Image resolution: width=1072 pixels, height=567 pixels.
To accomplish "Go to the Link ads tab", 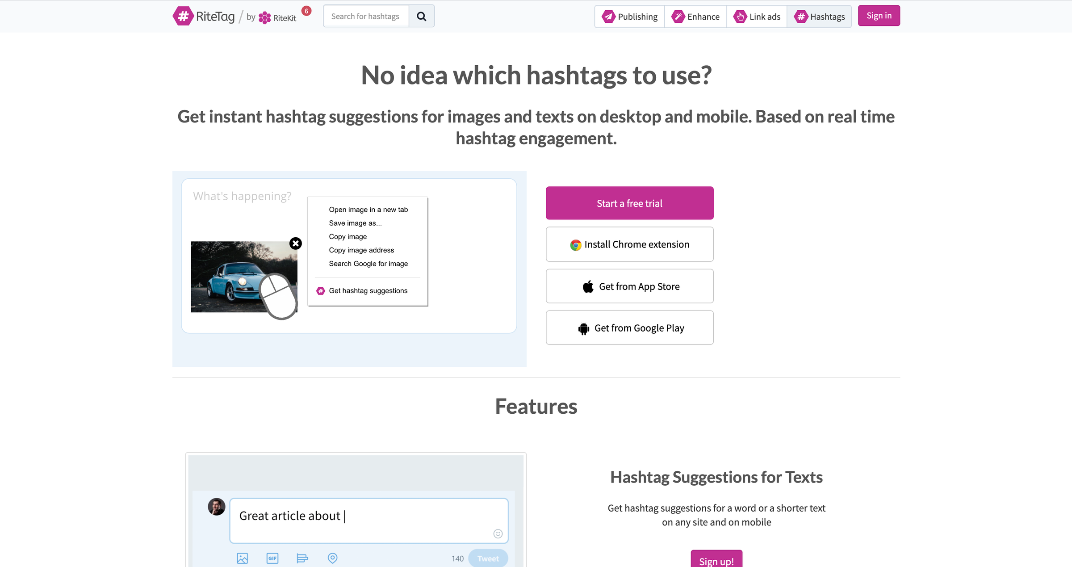I will click(x=757, y=17).
